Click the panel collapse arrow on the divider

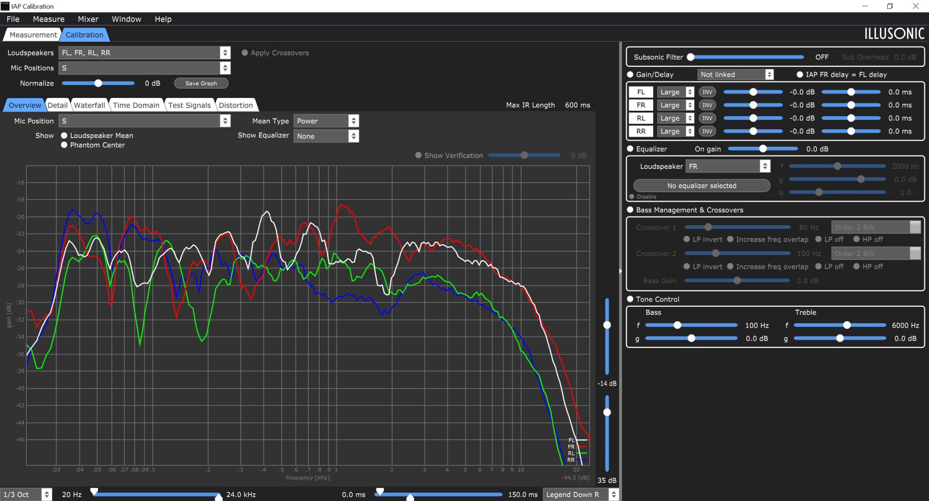pos(620,271)
